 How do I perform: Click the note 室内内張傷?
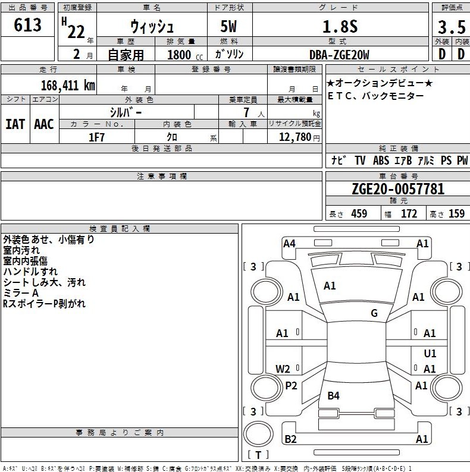tap(26, 261)
